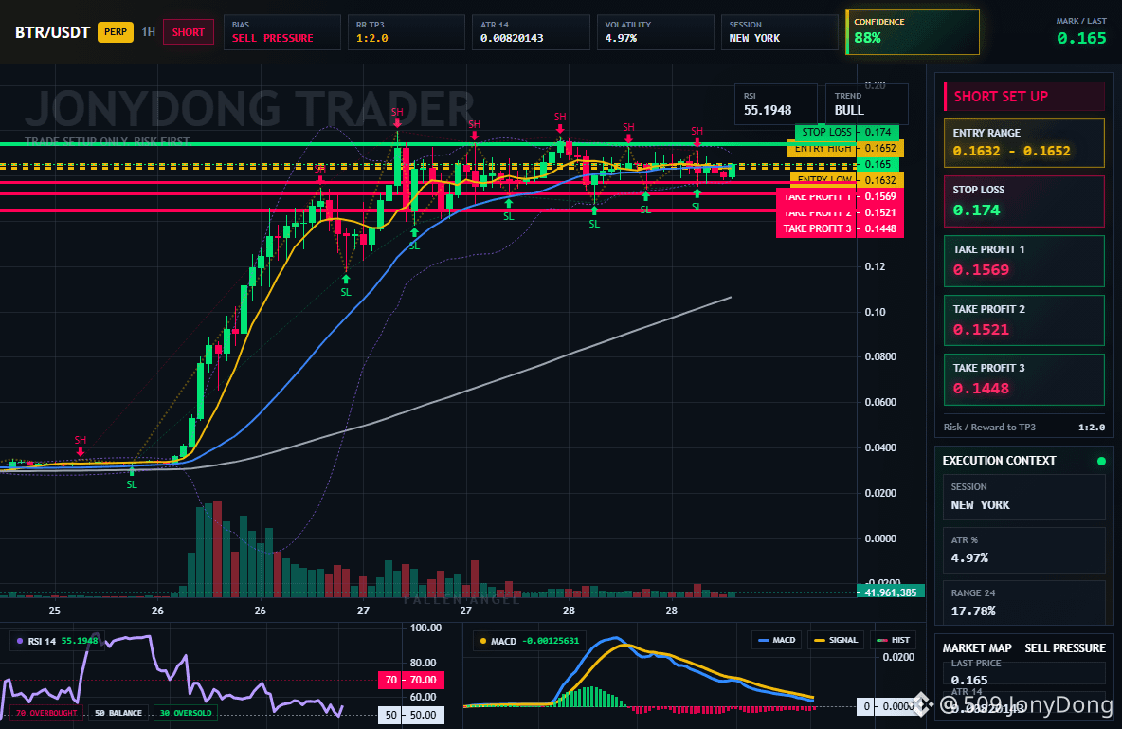Screen dimensions: 1122x729
Task: Click the red 70 RSI axis marker
Action: [x=410, y=680]
